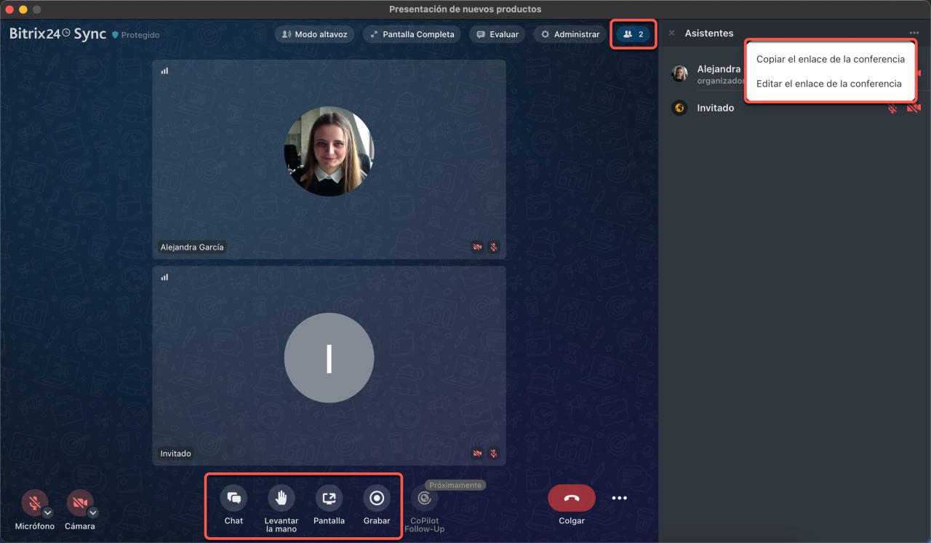Screen dimensions: 931x543
Task: Close the Asistentes side panel
Action: click(x=671, y=33)
